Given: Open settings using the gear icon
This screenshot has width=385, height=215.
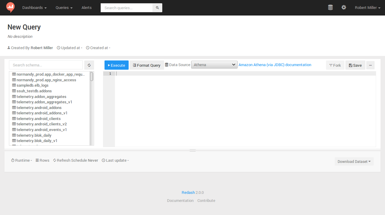Looking at the screenshot, I should click(x=344, y=7).
